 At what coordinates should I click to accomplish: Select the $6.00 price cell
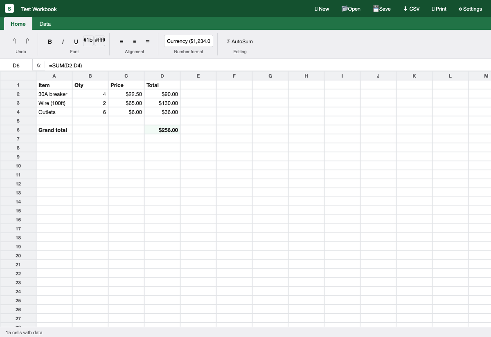point(126,112)
